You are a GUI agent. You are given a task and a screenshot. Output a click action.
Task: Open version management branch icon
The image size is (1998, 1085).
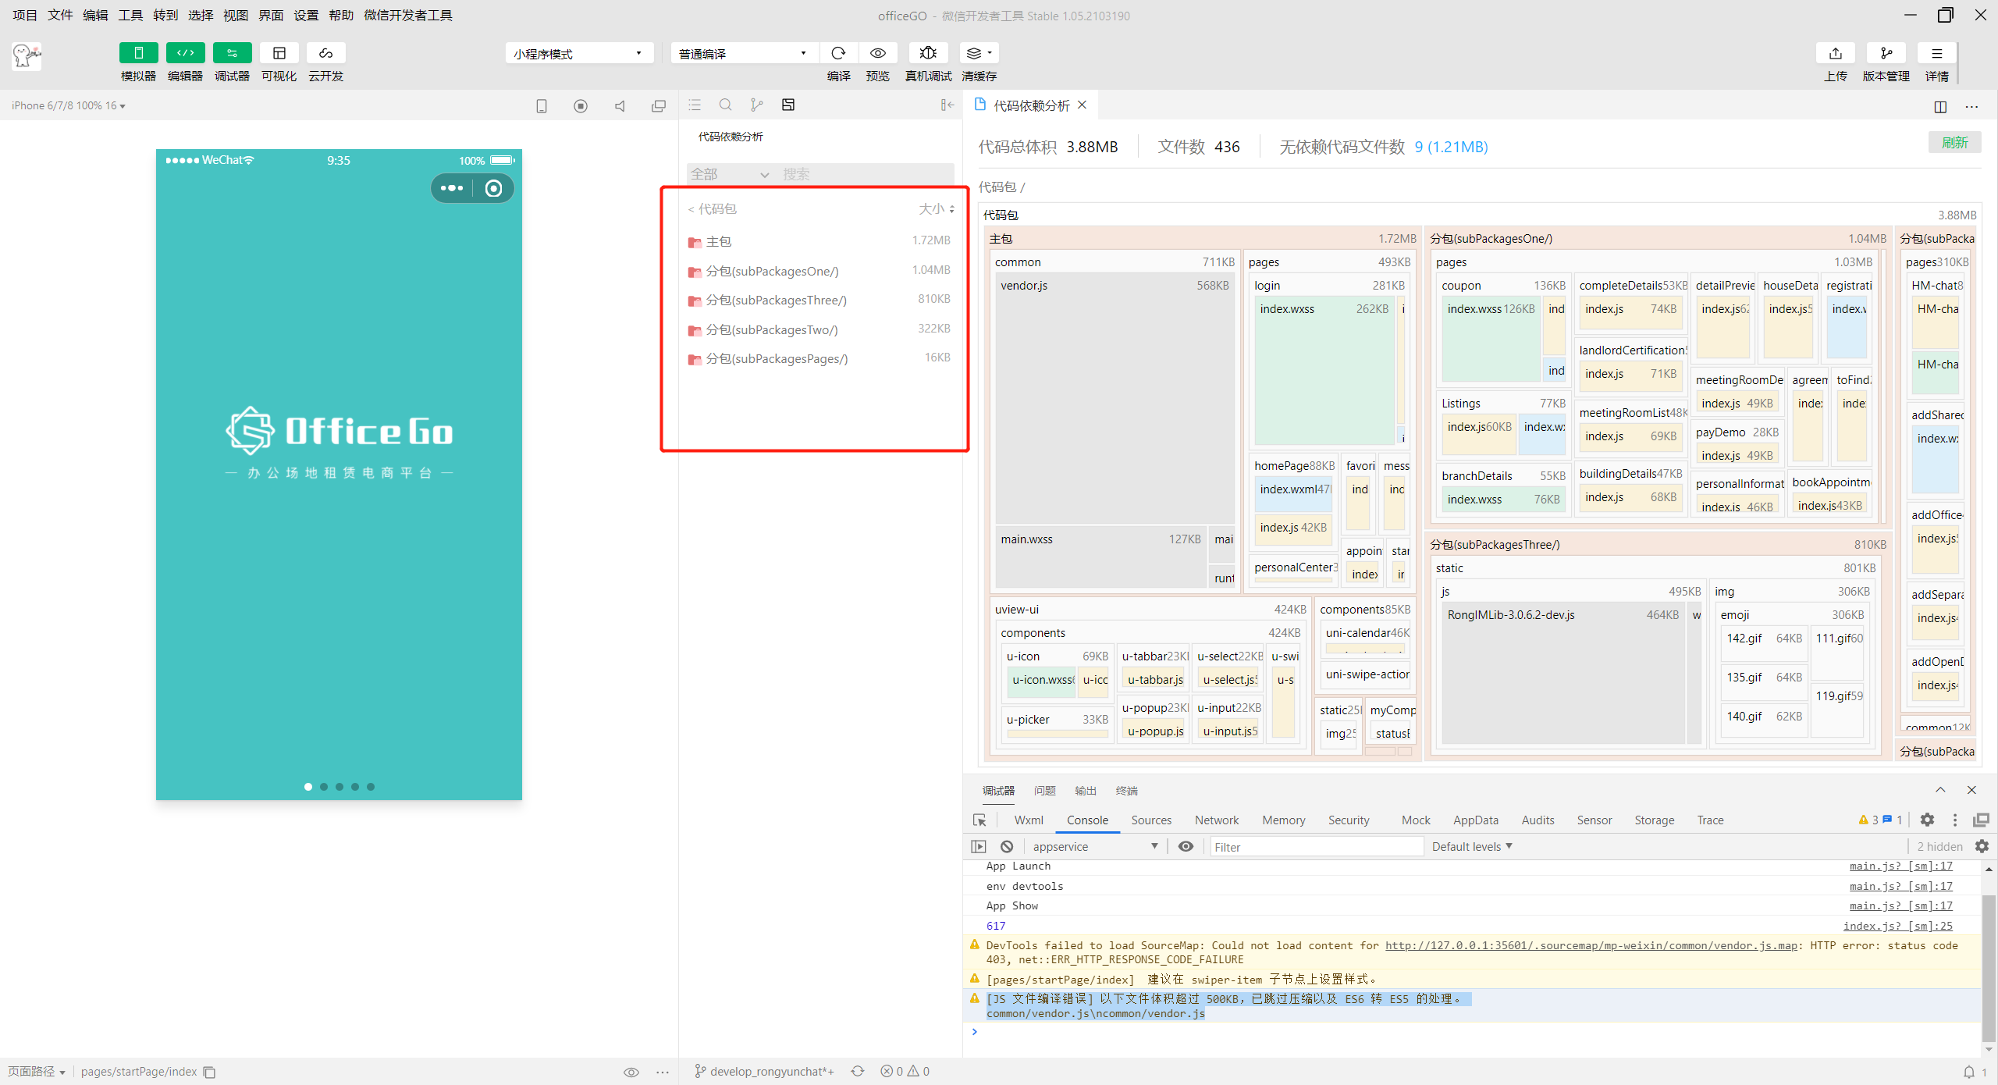(1886, 53)
